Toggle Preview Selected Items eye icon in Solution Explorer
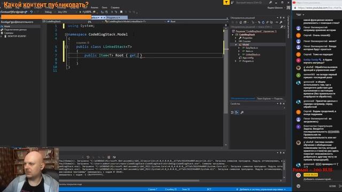 [277, 22]
